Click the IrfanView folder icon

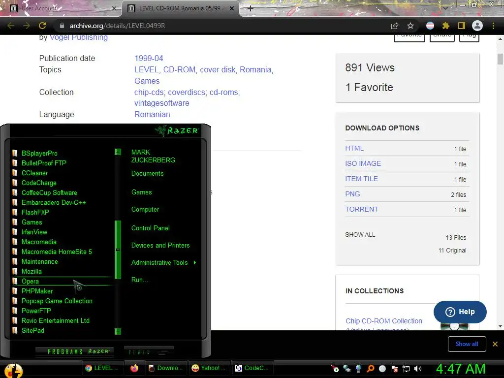point(14,232)
